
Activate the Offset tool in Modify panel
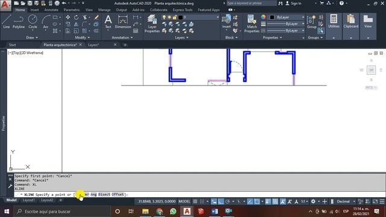coord(96,31)
